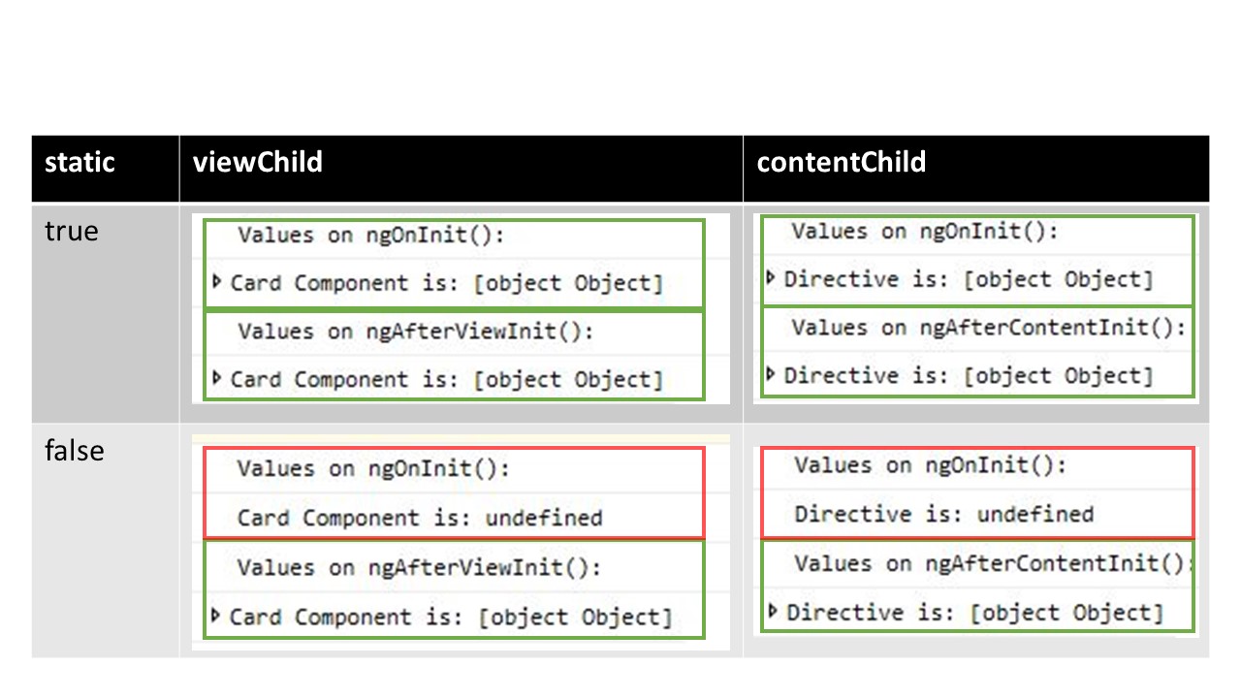Click 'Values on ngAfterContentInit()' in true row

(x=988, y=328)
